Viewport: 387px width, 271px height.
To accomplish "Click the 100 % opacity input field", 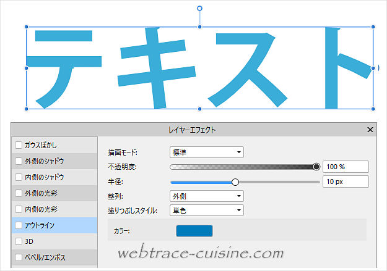I will pos(345,167).
